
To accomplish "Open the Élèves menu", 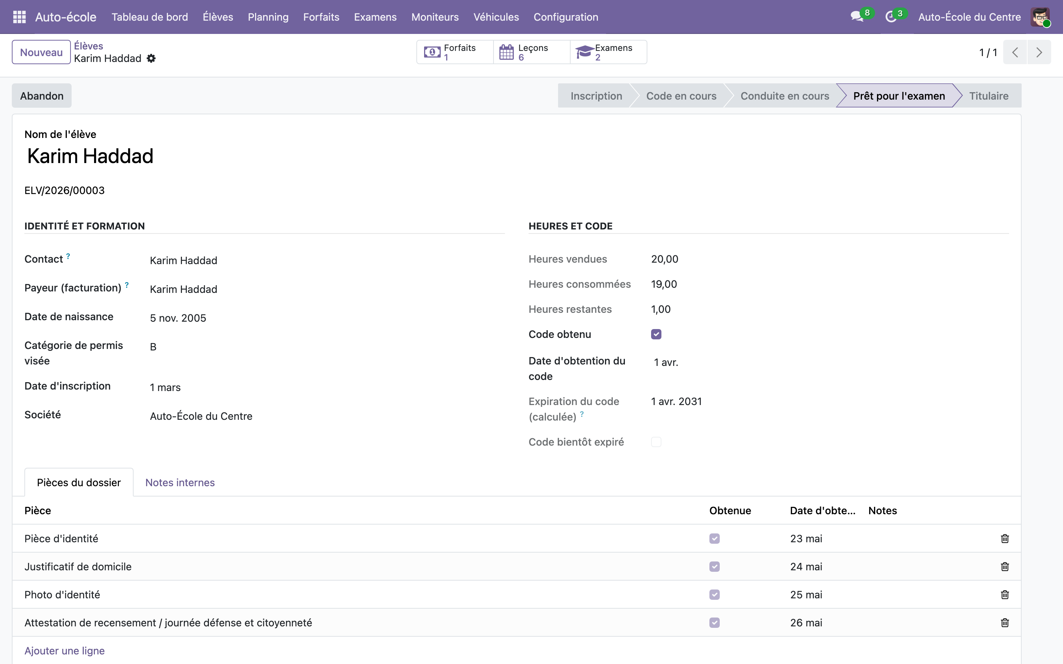I will [218, 17].
